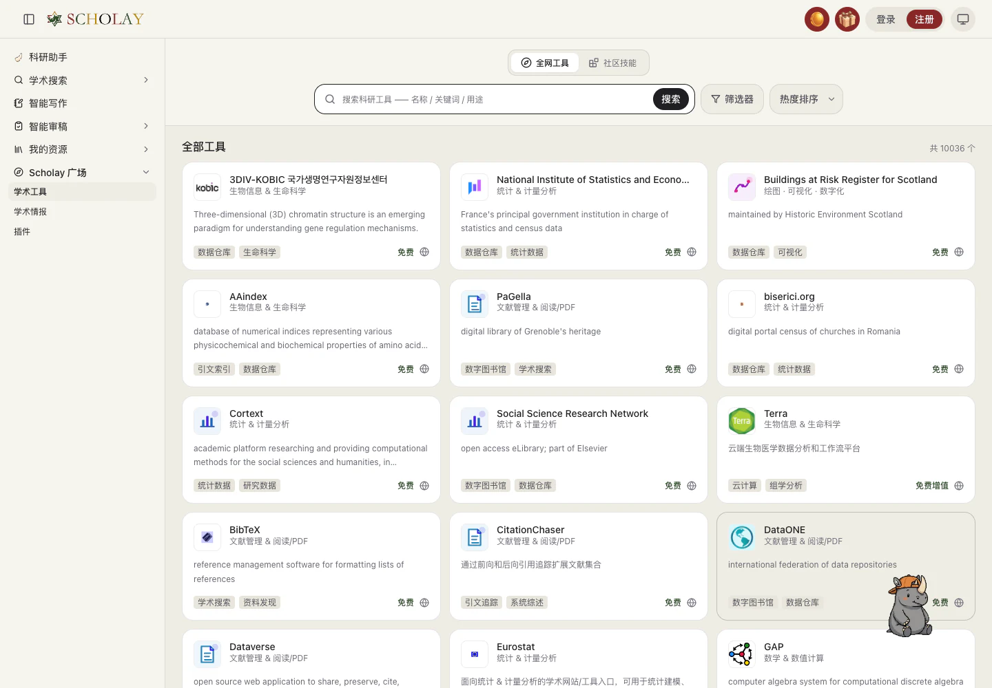Open website globe icon on AAindex card
The height and width of the screenshot is (688, 992).
(424, 369)
